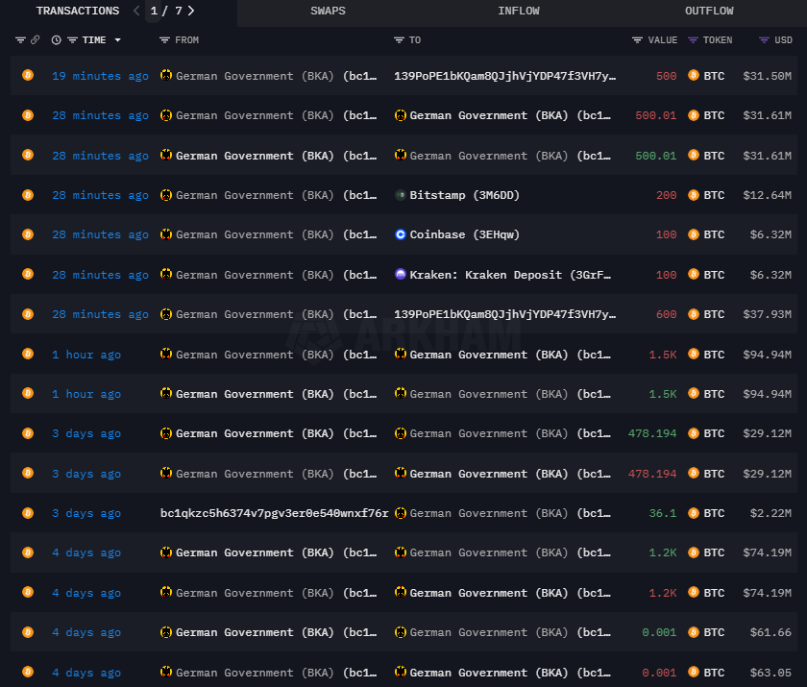The image size is (807, 687).
Task: Click the Bitcoin chain icon in first row
Action: click(28, 75)
